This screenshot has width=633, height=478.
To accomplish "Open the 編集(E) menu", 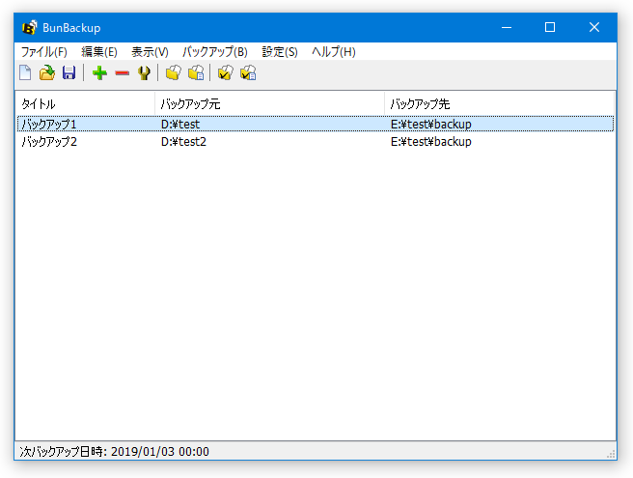I will click(99, 52).
